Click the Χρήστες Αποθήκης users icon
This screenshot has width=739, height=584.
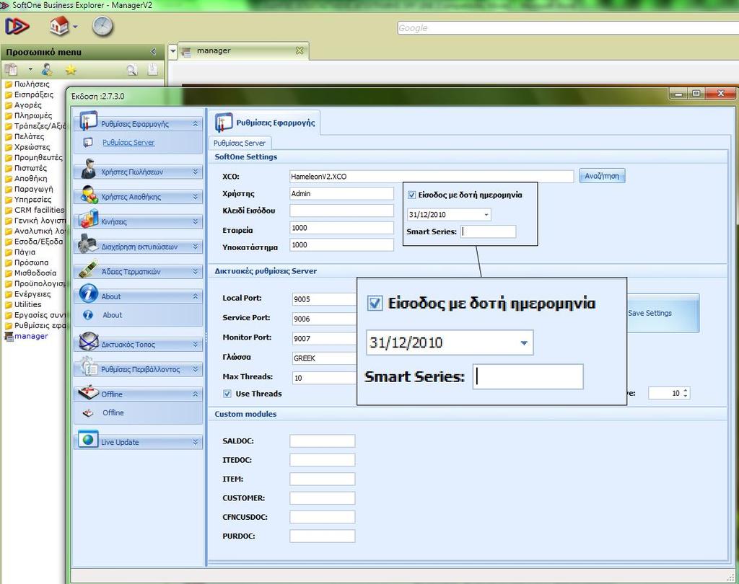coord(89,195)
